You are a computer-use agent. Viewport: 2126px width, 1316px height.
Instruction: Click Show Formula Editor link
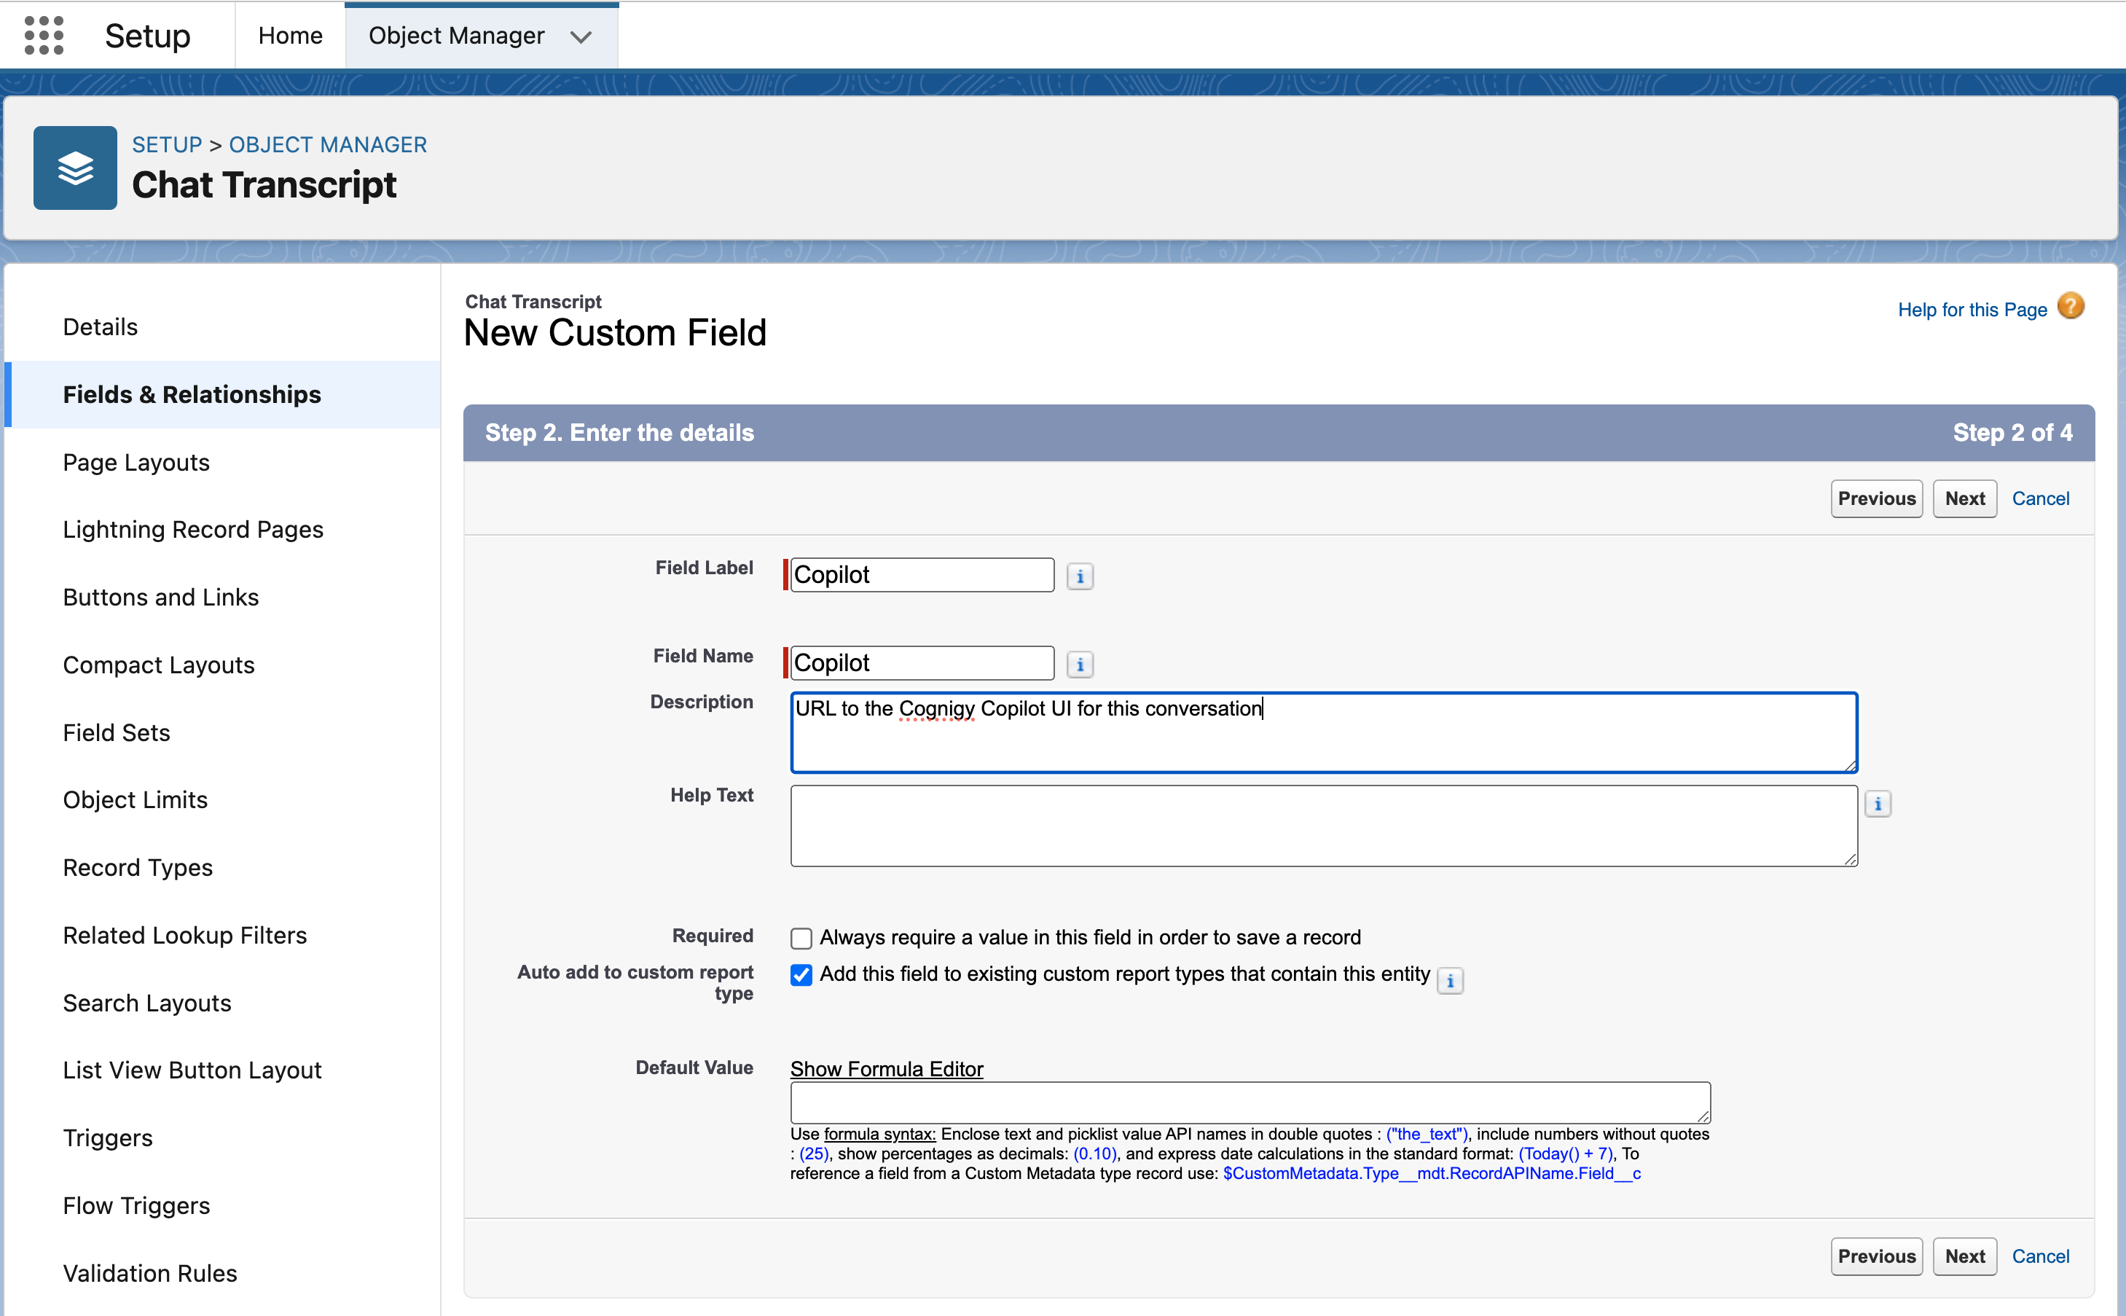coord(886,1069)
